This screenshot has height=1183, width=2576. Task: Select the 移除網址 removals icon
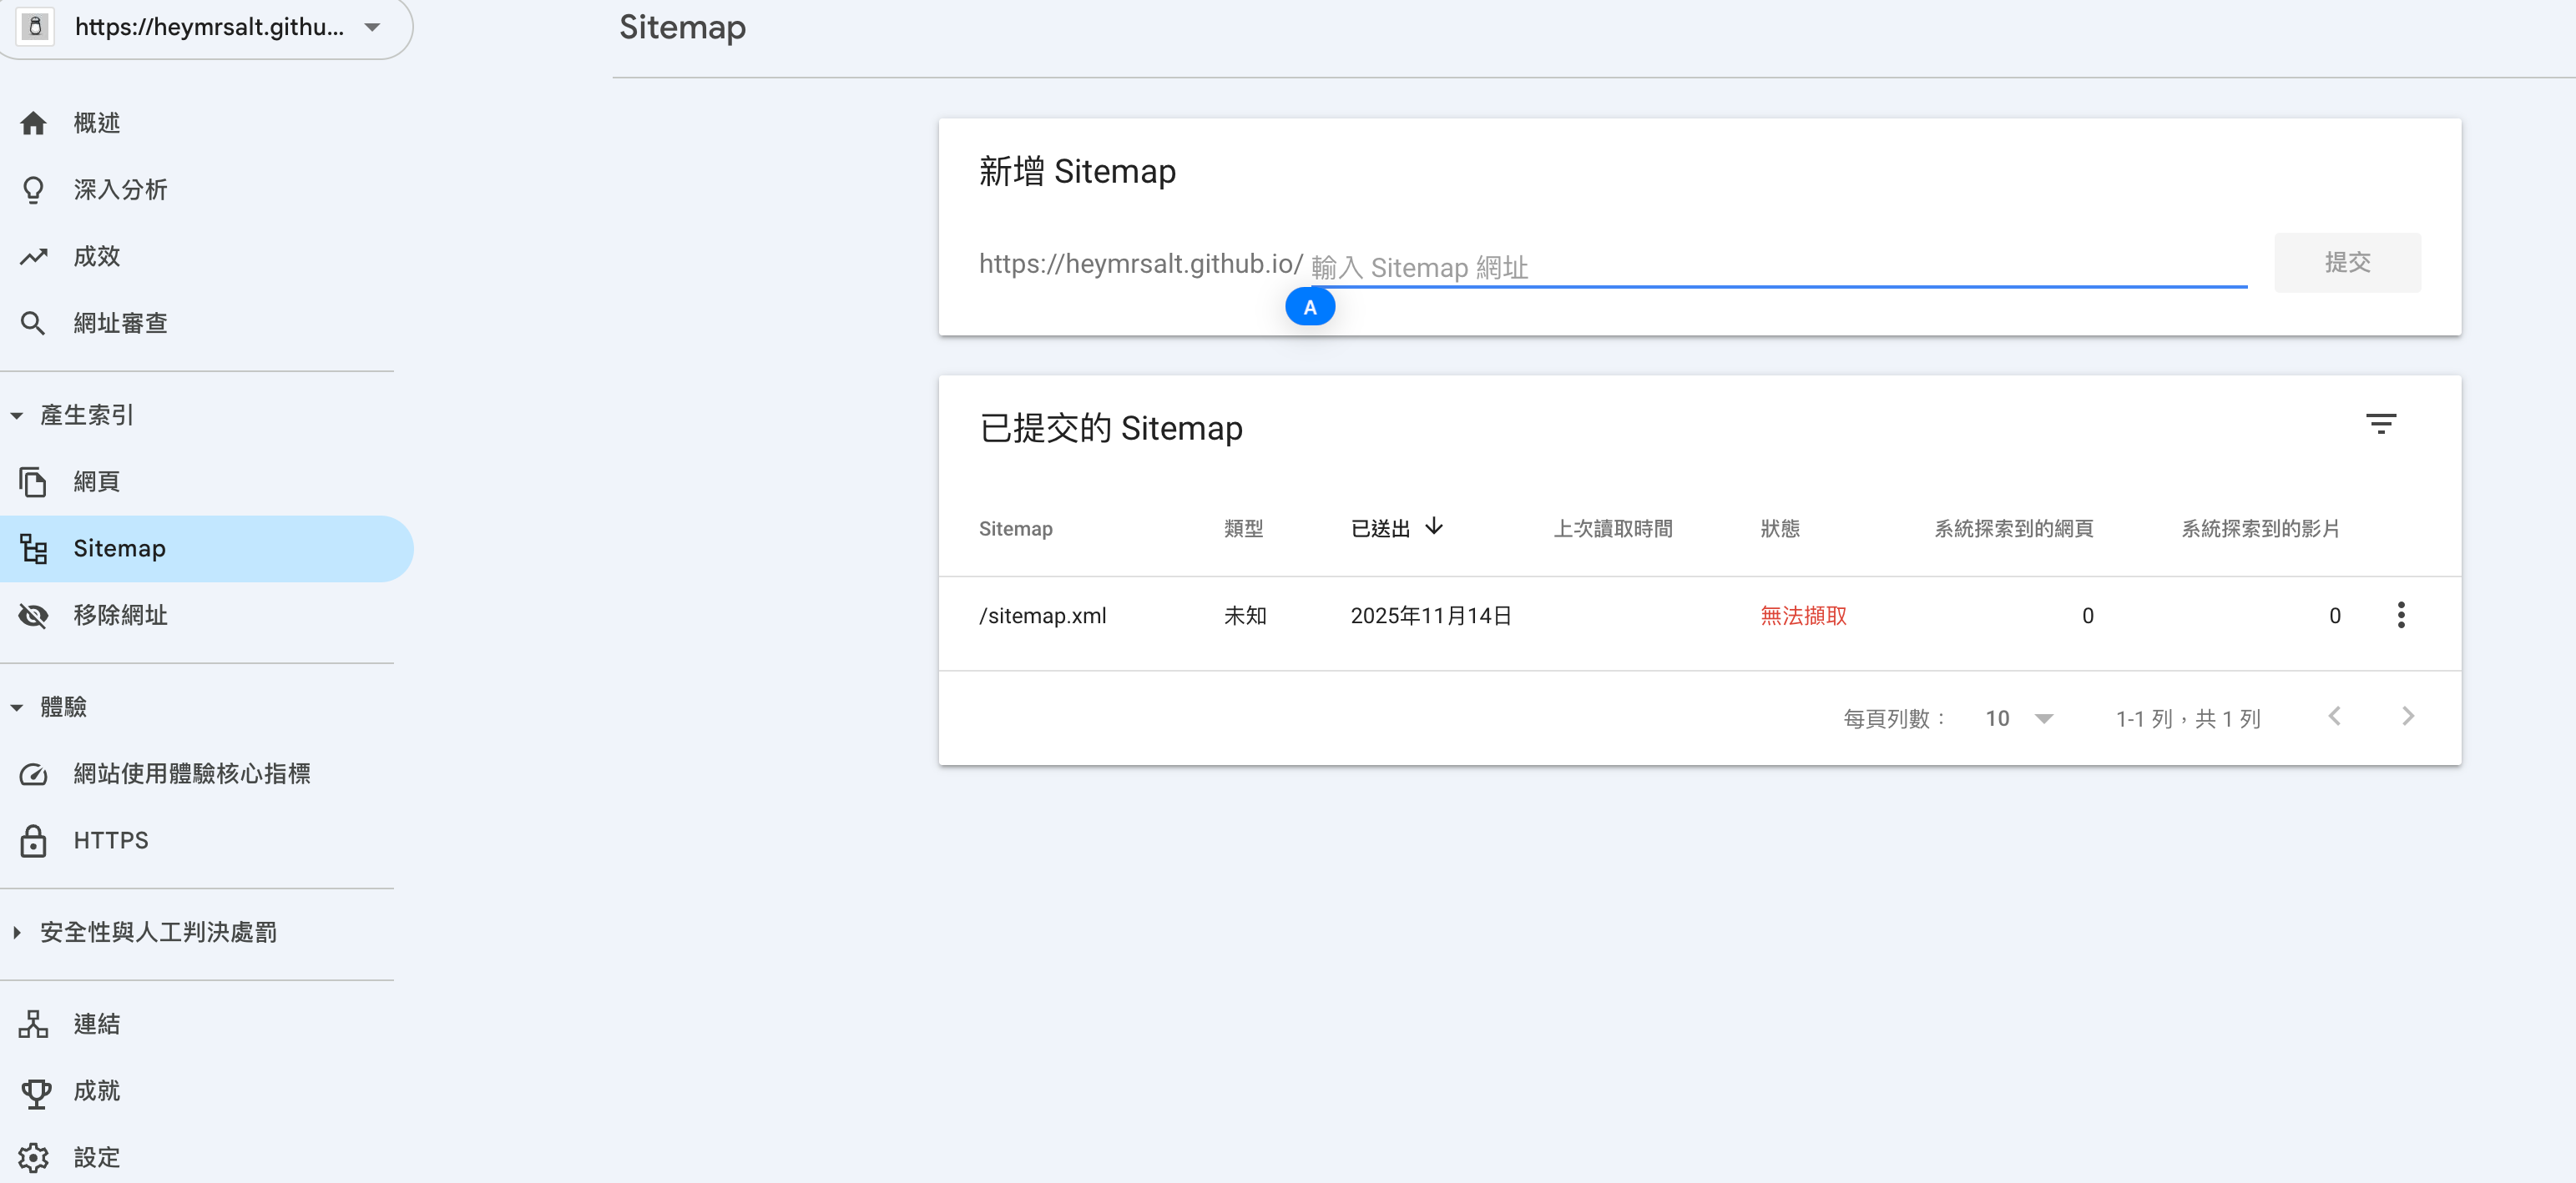[34, 616]
